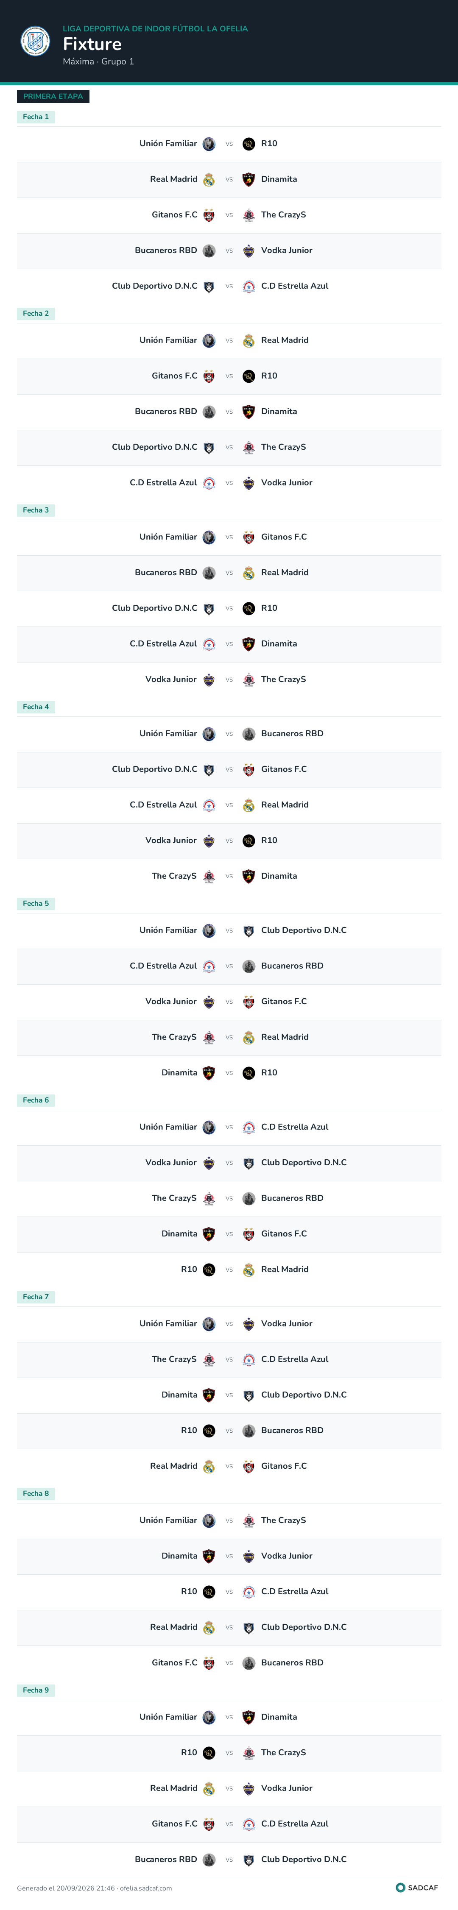Click the Fixture page title
This screenshot has width=458, height=1910.
coord(92,44)
